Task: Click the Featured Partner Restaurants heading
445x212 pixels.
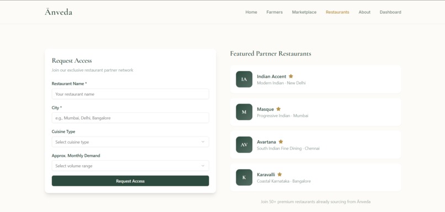Action: 271,53
